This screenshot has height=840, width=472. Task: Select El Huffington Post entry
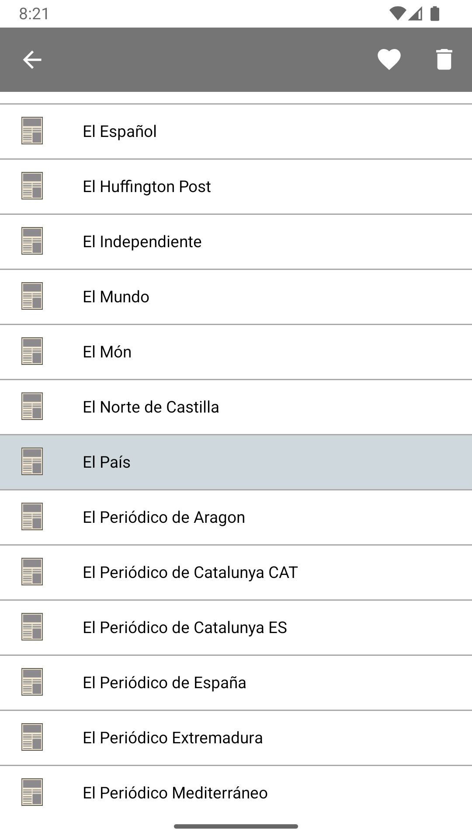pos(147,186)
